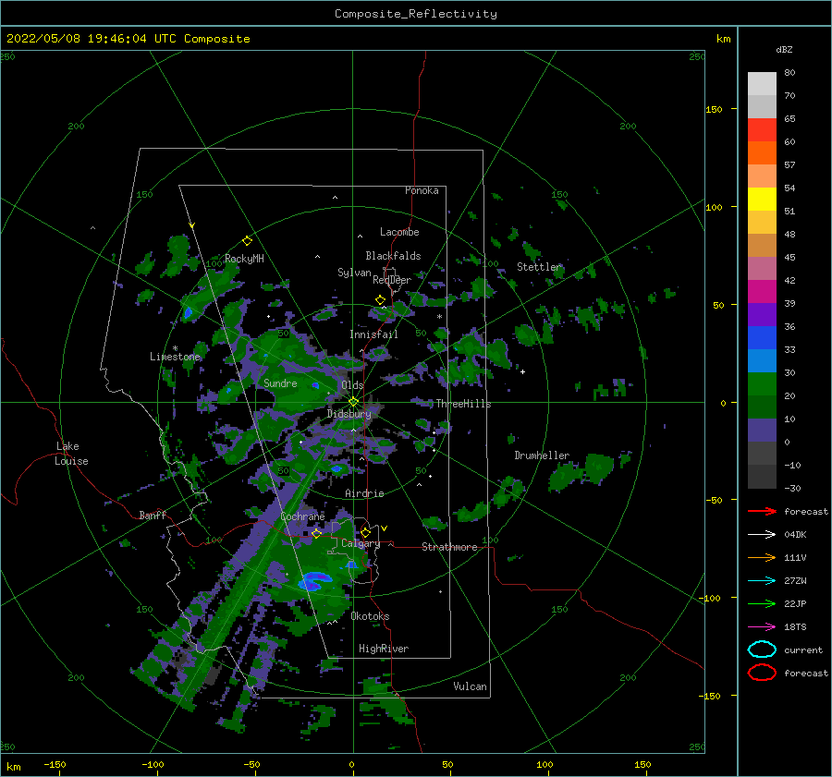Click the red forecast ellipse legend icon

[x=762, y=673]
